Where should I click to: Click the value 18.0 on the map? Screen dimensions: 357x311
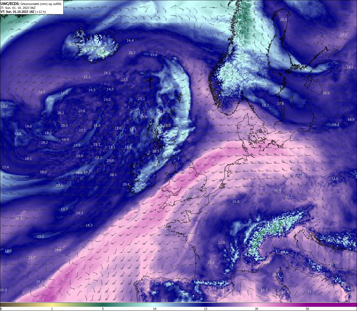tap(3, 290)
